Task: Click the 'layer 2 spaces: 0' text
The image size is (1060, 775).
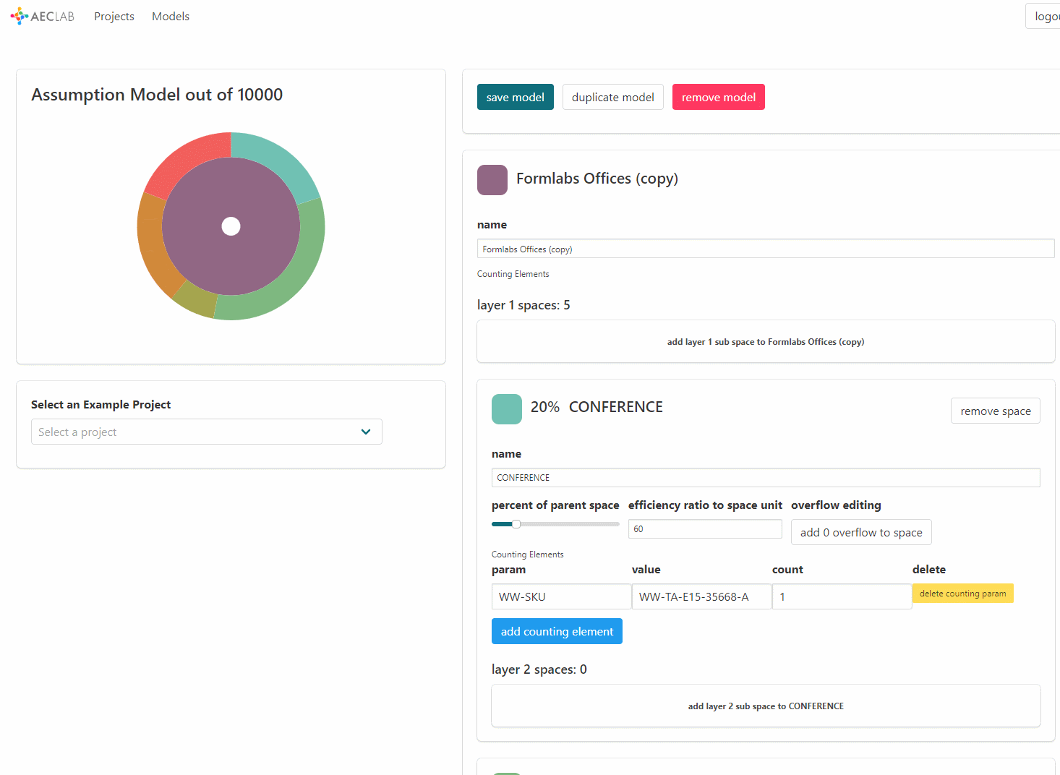Action: coord(539,669)
